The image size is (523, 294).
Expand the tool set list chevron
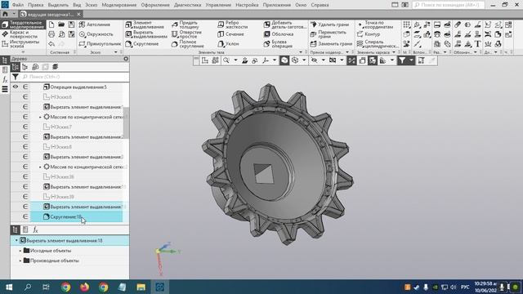coord(23,51)
